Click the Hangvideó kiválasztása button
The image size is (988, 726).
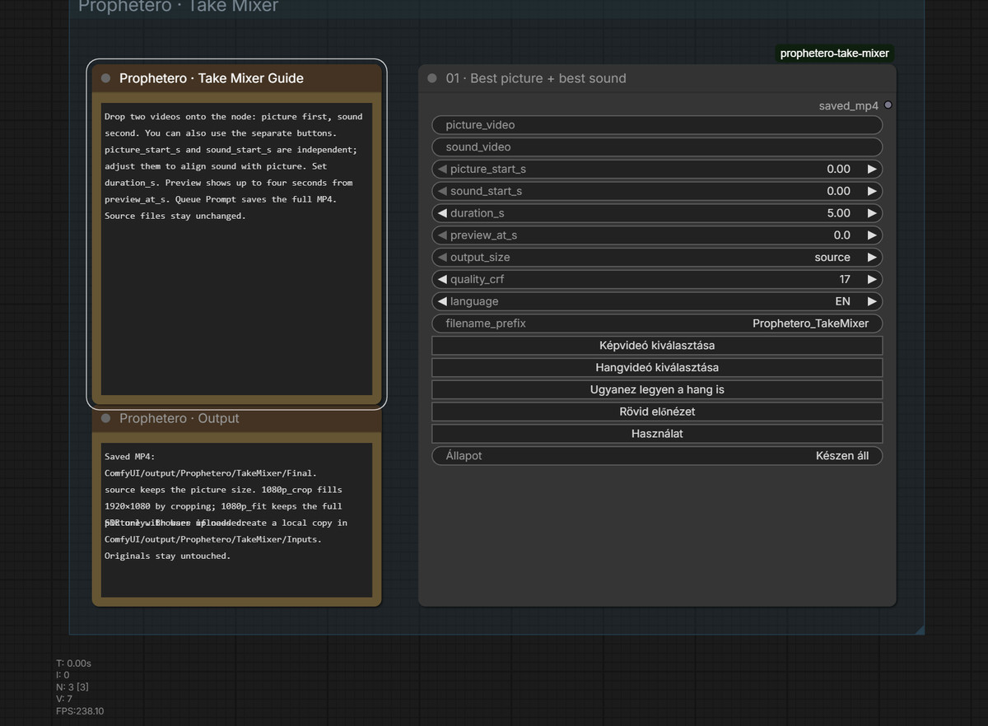(657, 368)
